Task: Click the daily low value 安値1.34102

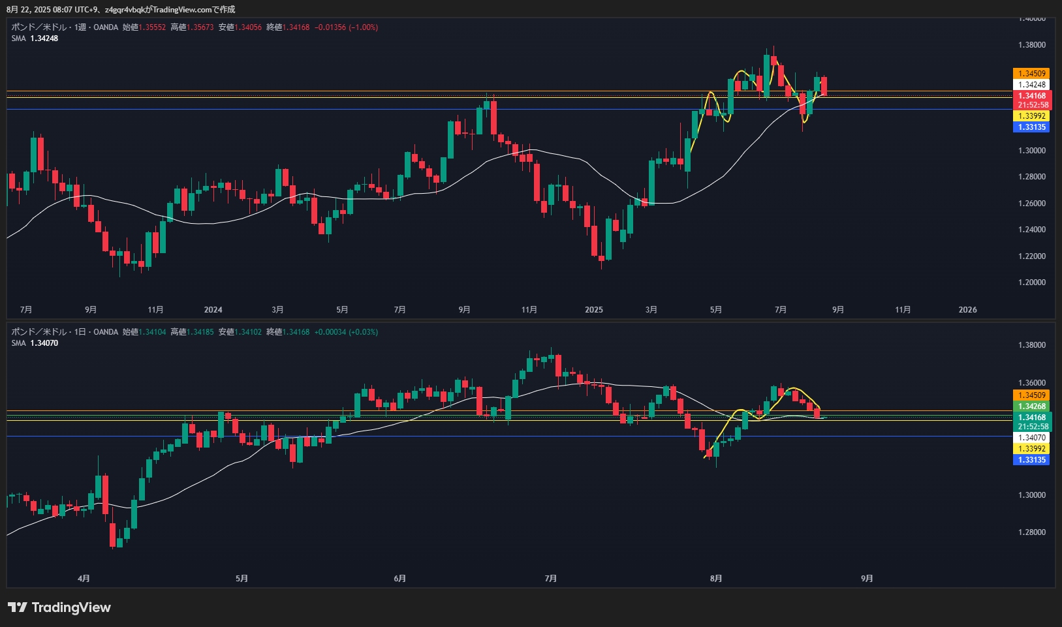Action: coord(240,332)
